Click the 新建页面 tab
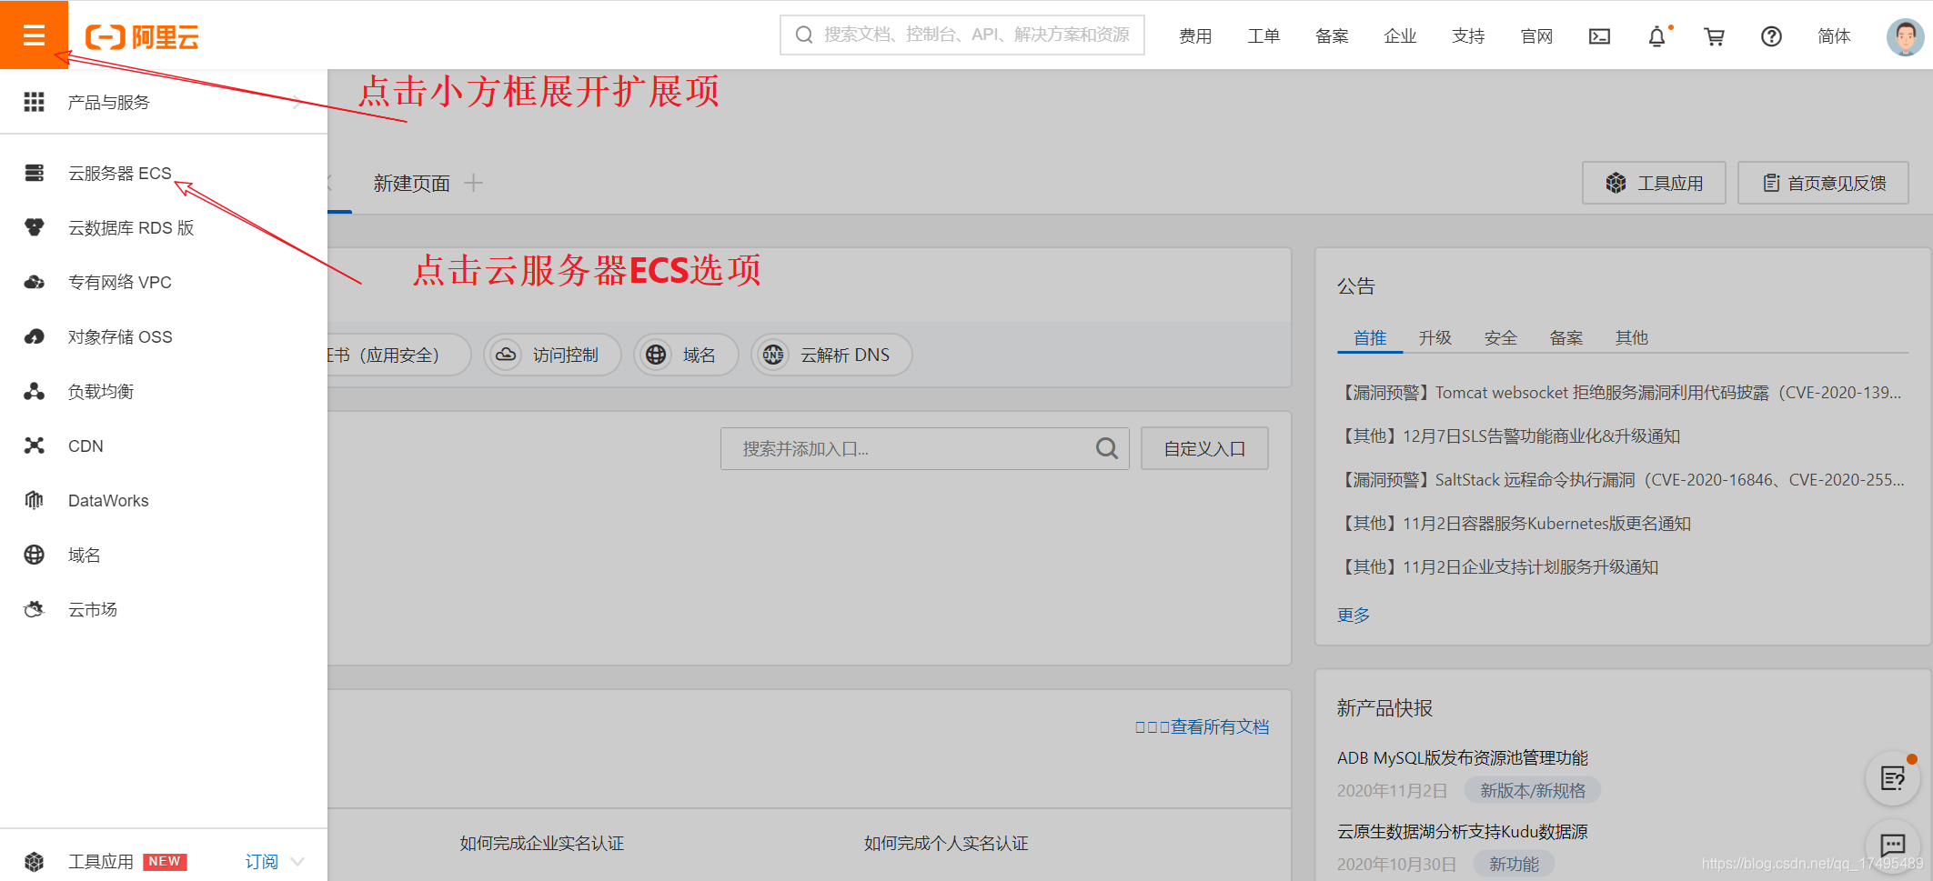This screenshot has width=1933, height=881. pos(411,183)
